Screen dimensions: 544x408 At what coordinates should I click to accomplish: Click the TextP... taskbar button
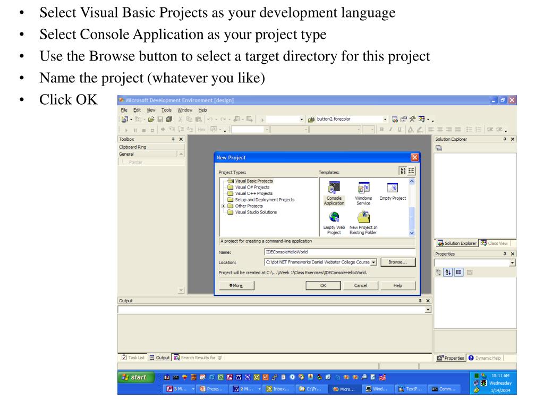pos(411,389)
